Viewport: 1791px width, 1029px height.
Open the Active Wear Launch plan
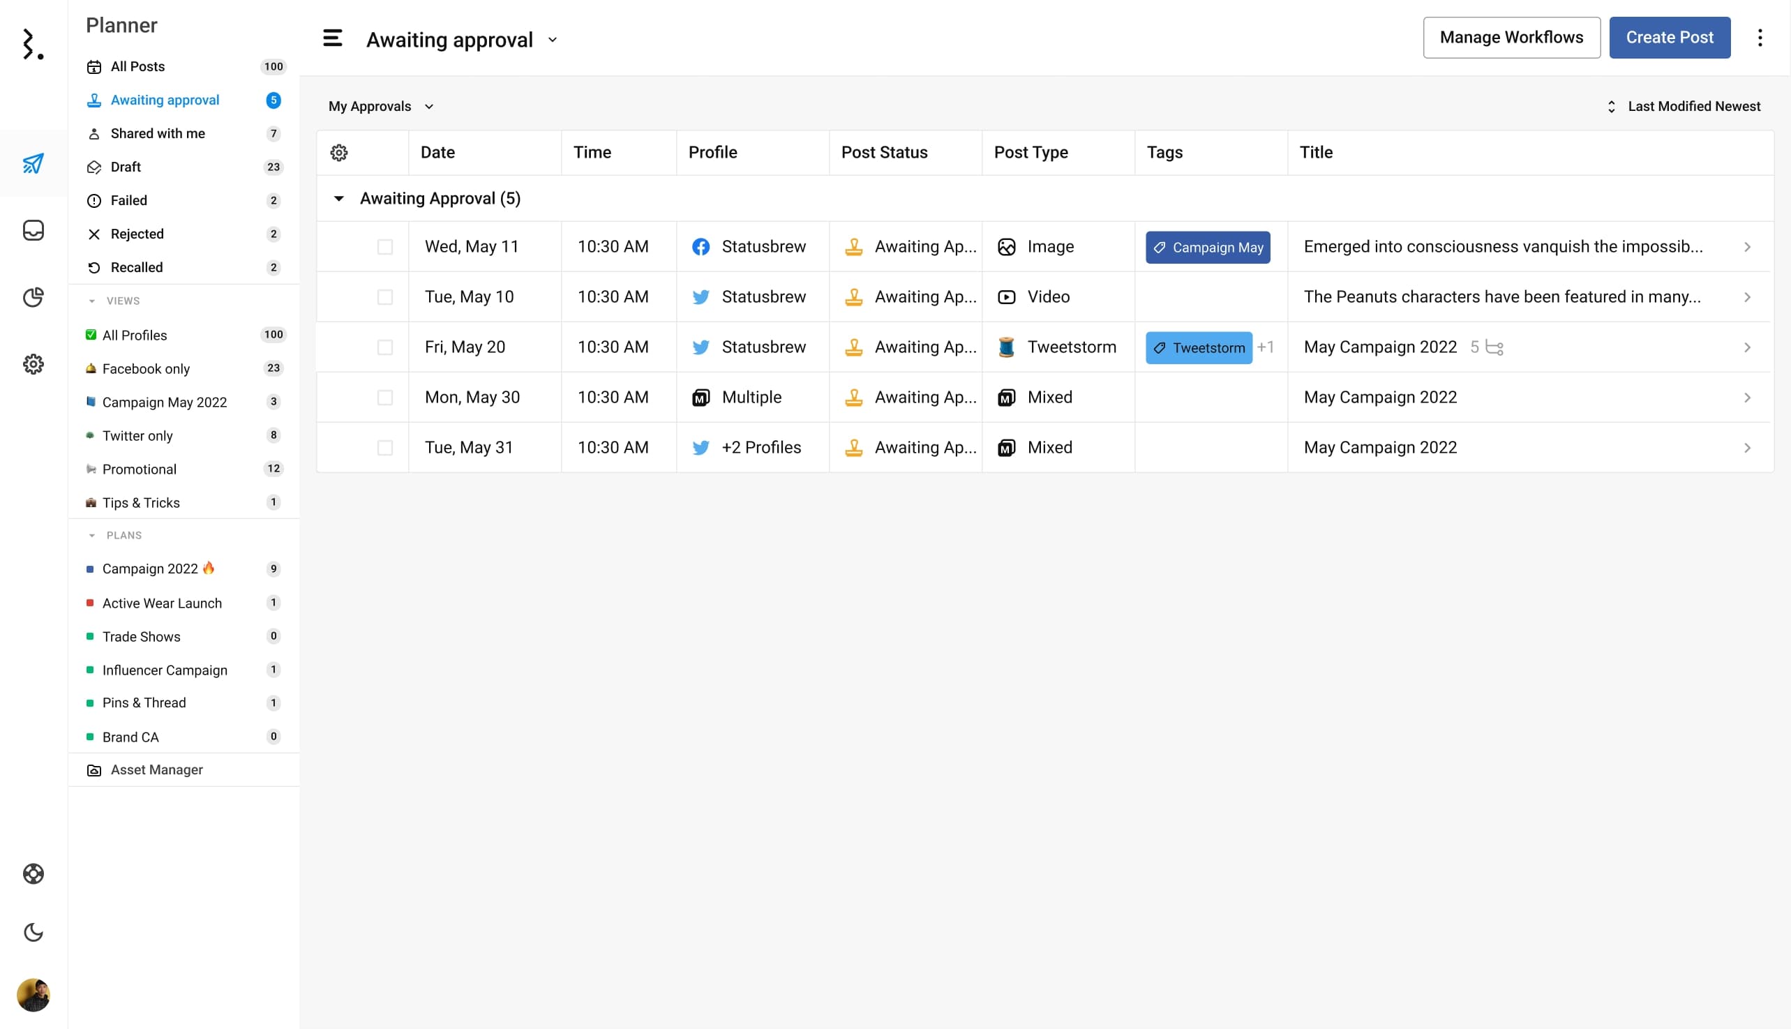(184, 603)
